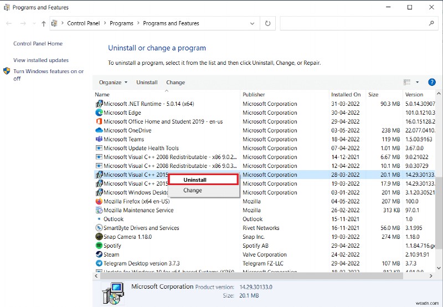
Task: Select the Outlook program row
Action: 264,219
